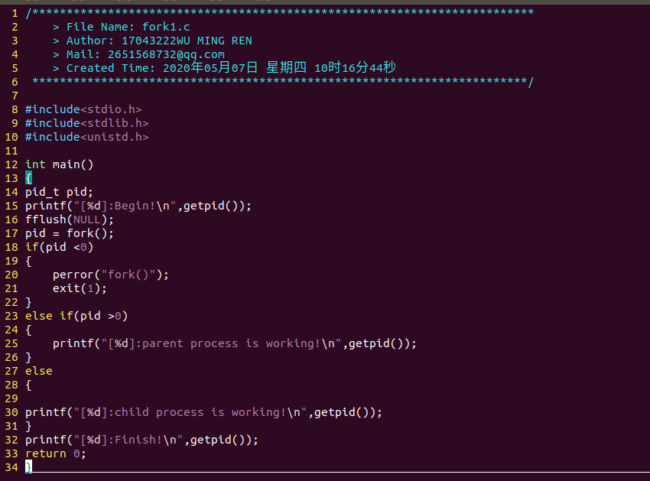Click line number 34 in the gutter
650x481 pixels.
(11, 467)
